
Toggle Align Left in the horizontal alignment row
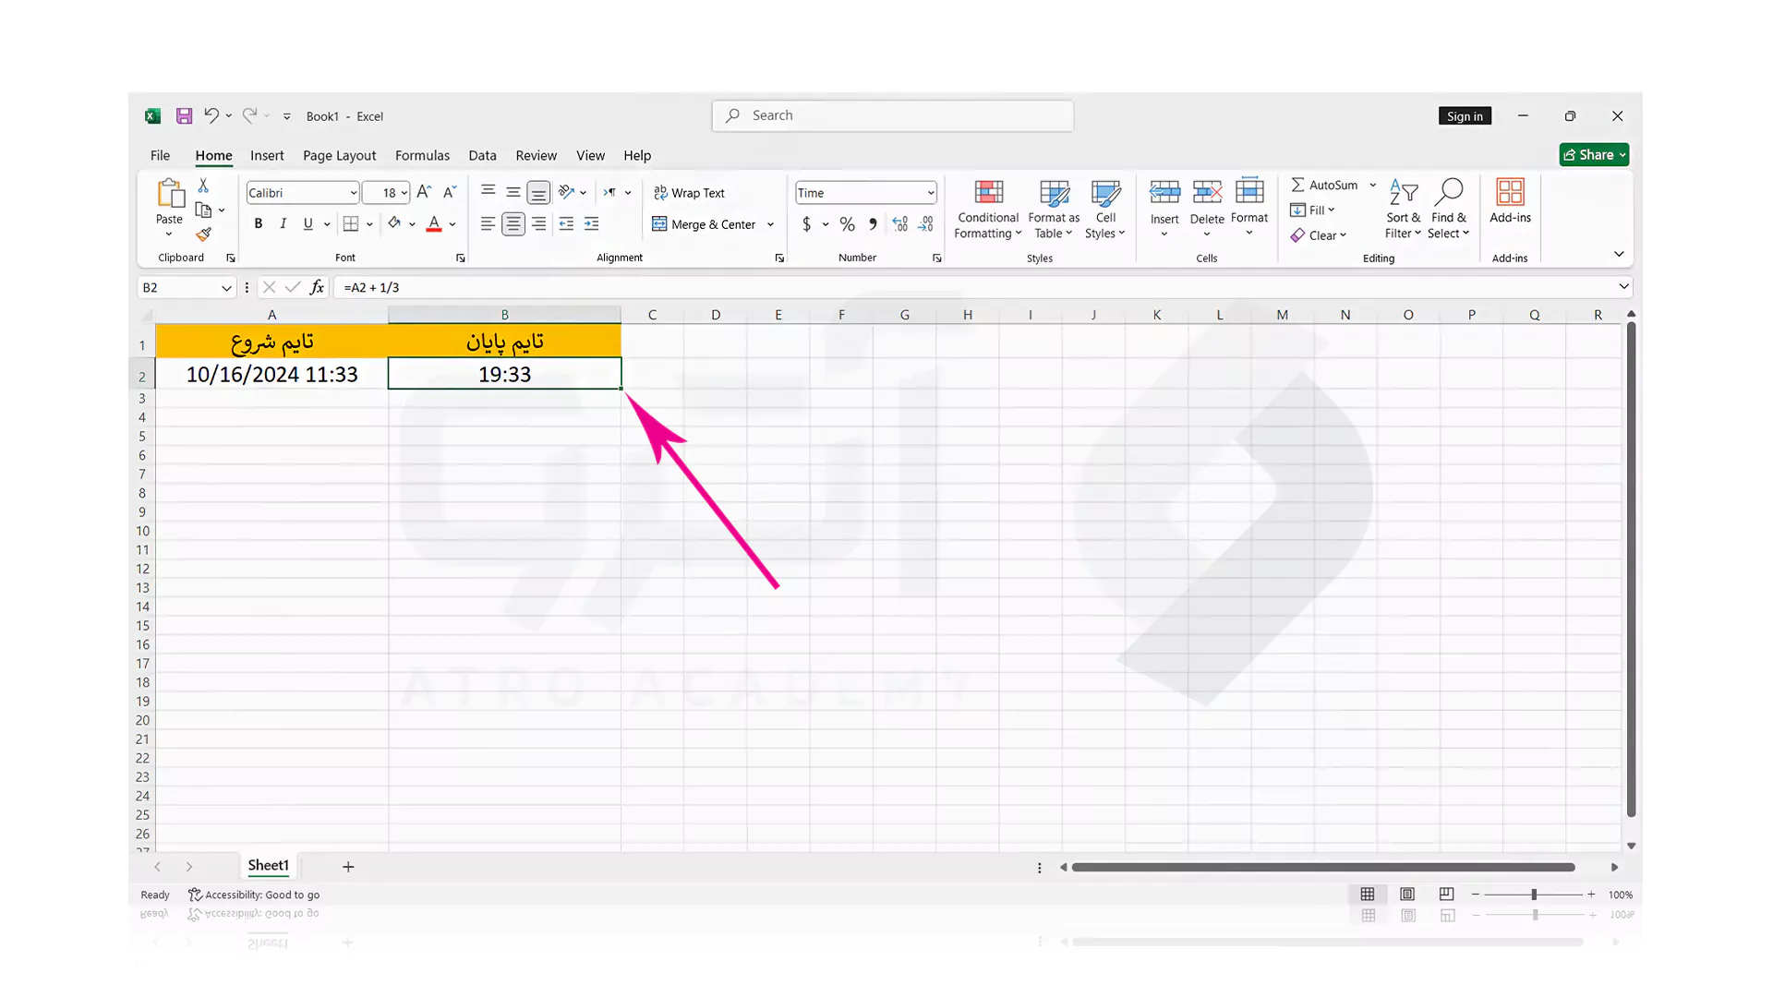pos(488,223)
